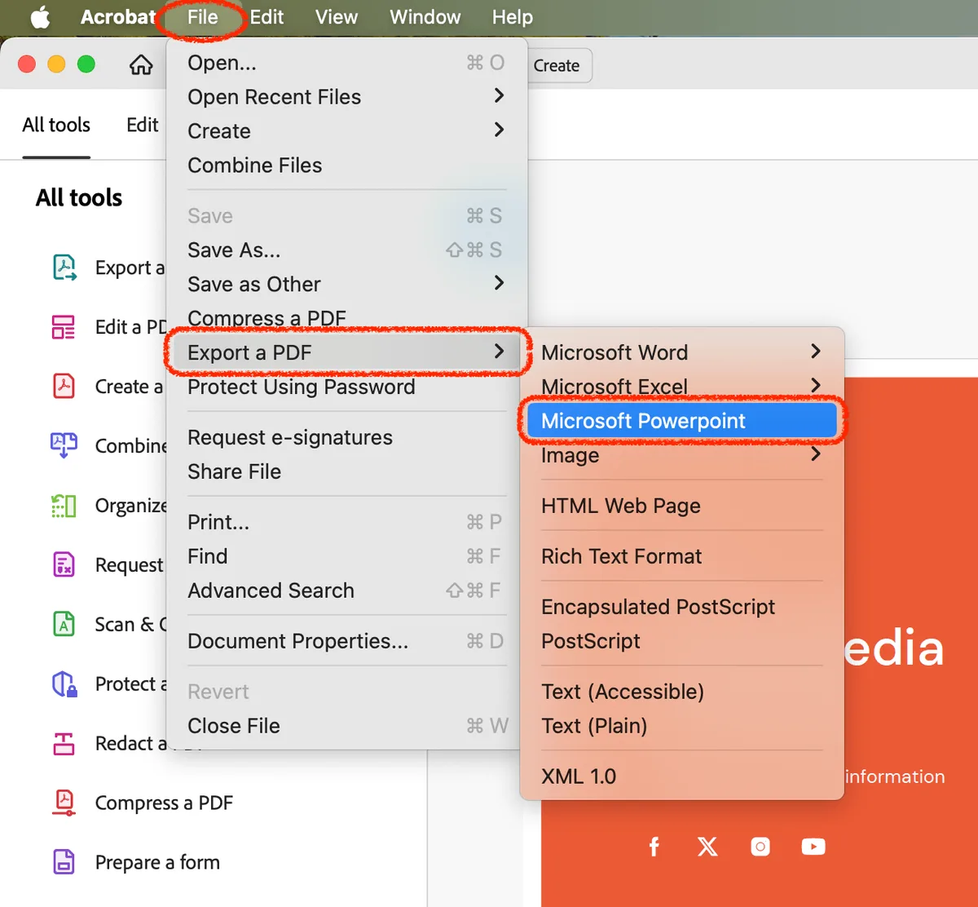
Task: Choose Close File from the File menu
Action: click(x=347, y=727)
